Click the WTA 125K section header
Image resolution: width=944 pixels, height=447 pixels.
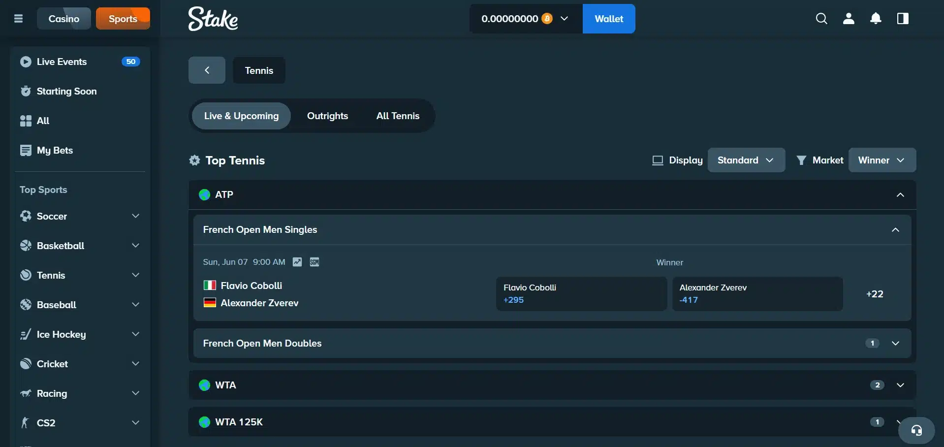click(552, 422)
